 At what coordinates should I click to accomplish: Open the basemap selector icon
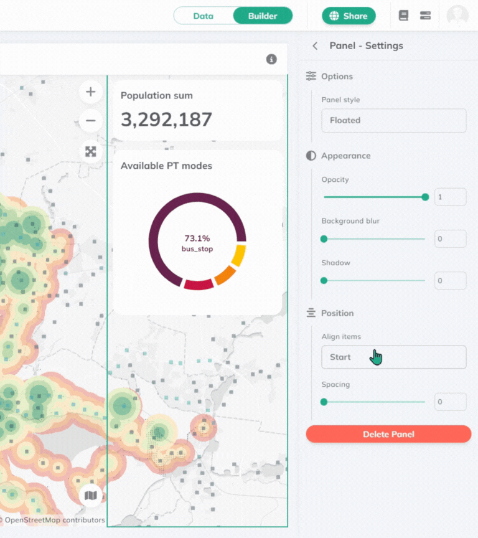tap(91, 496)
